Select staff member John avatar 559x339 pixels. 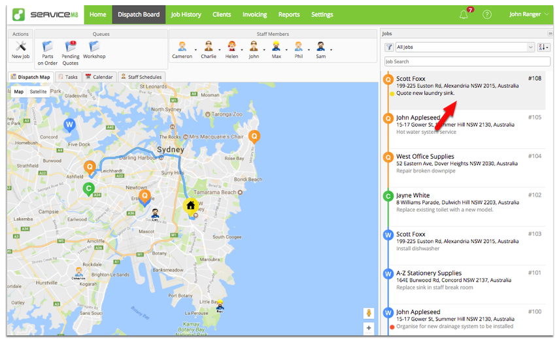(x=254, y=46)
